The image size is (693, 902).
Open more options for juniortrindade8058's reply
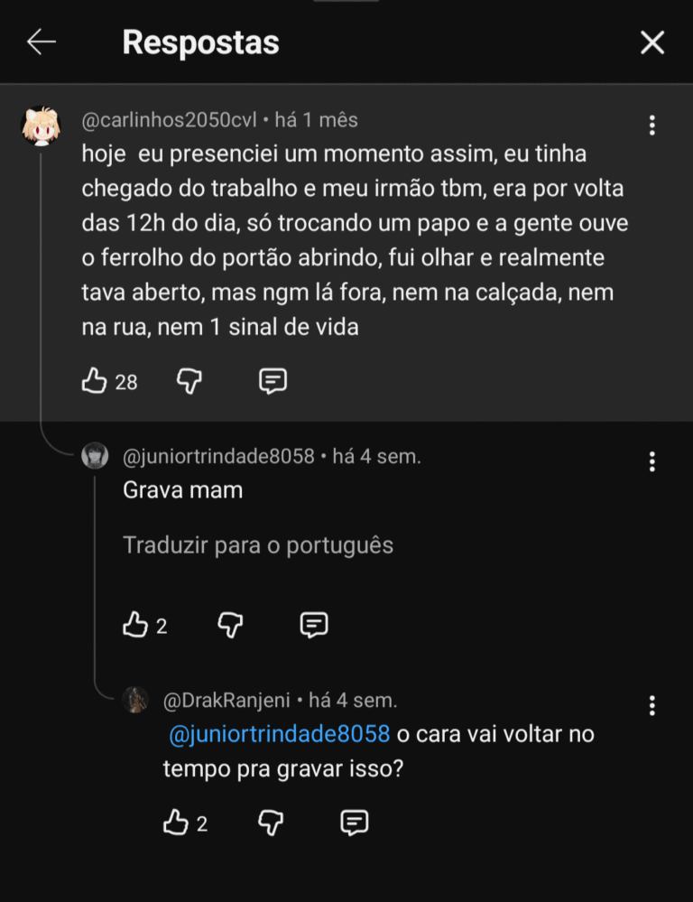tap(651, 462)
